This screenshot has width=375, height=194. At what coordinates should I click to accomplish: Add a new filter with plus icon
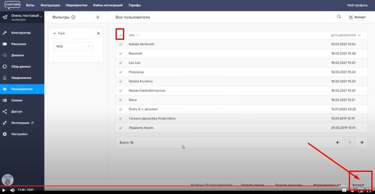(98, 17)
